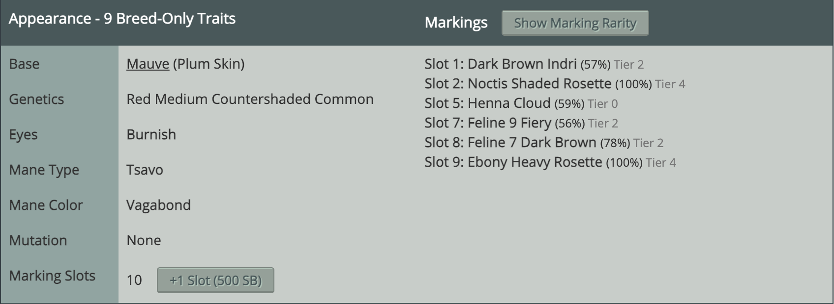Click the Tier 4 label beside Ebony Heavy Rosette
Image resolution: width=834 pixels, height=304 pixels.
[661, 163]
